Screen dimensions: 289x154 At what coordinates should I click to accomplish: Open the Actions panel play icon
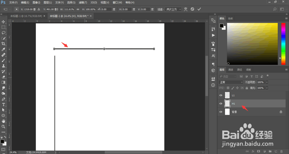click(x=213, y=35)
